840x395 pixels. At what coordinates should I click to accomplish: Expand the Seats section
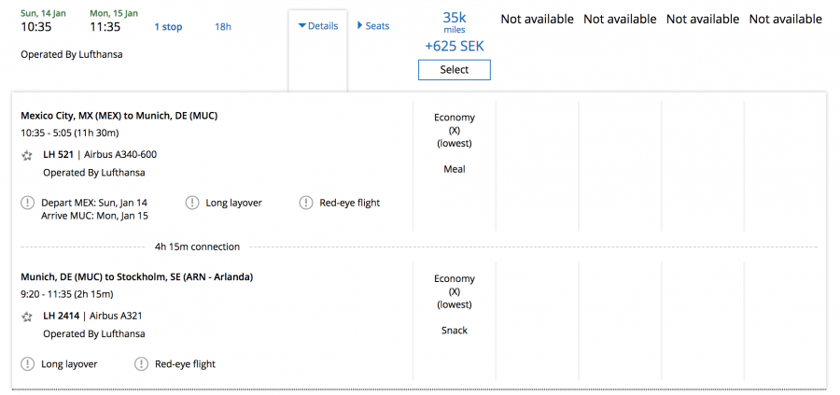373,26
